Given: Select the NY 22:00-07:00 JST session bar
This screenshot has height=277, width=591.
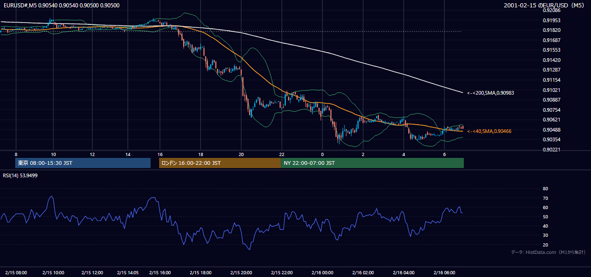Looking at the screenshot, I should point(372,163).
